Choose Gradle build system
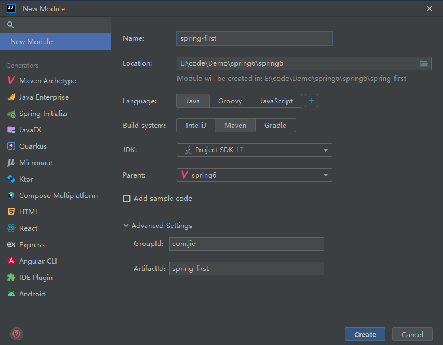This screenshot has height=345, width=443. pyautogui.click(x=276, y=126)
